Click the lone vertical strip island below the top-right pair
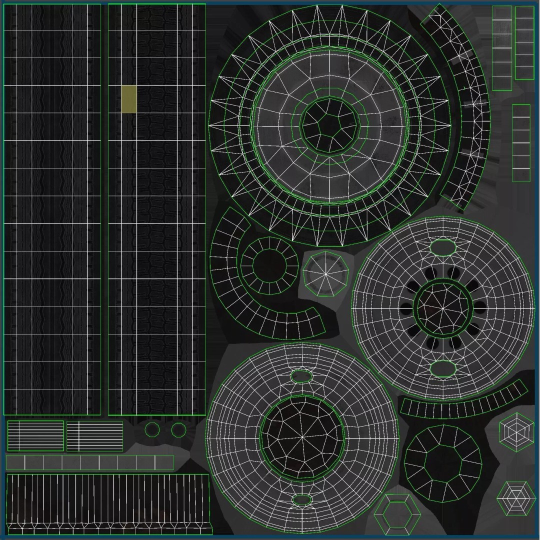540x540 pixels. 521,143
